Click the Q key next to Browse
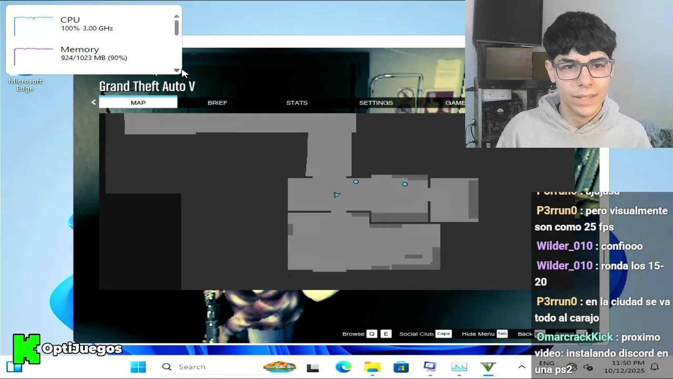 coord(372,334)
